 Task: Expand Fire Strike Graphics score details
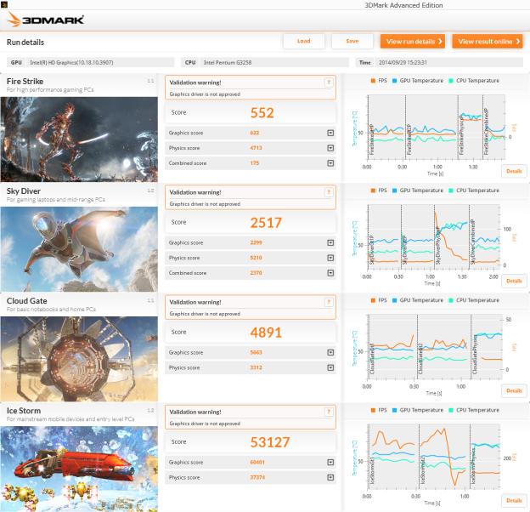click(x=330, y=133)
